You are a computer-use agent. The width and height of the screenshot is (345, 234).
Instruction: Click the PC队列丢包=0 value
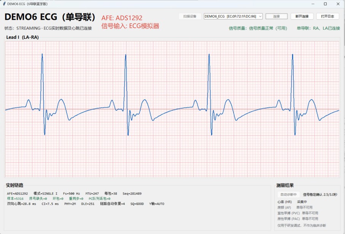[99, 199]
